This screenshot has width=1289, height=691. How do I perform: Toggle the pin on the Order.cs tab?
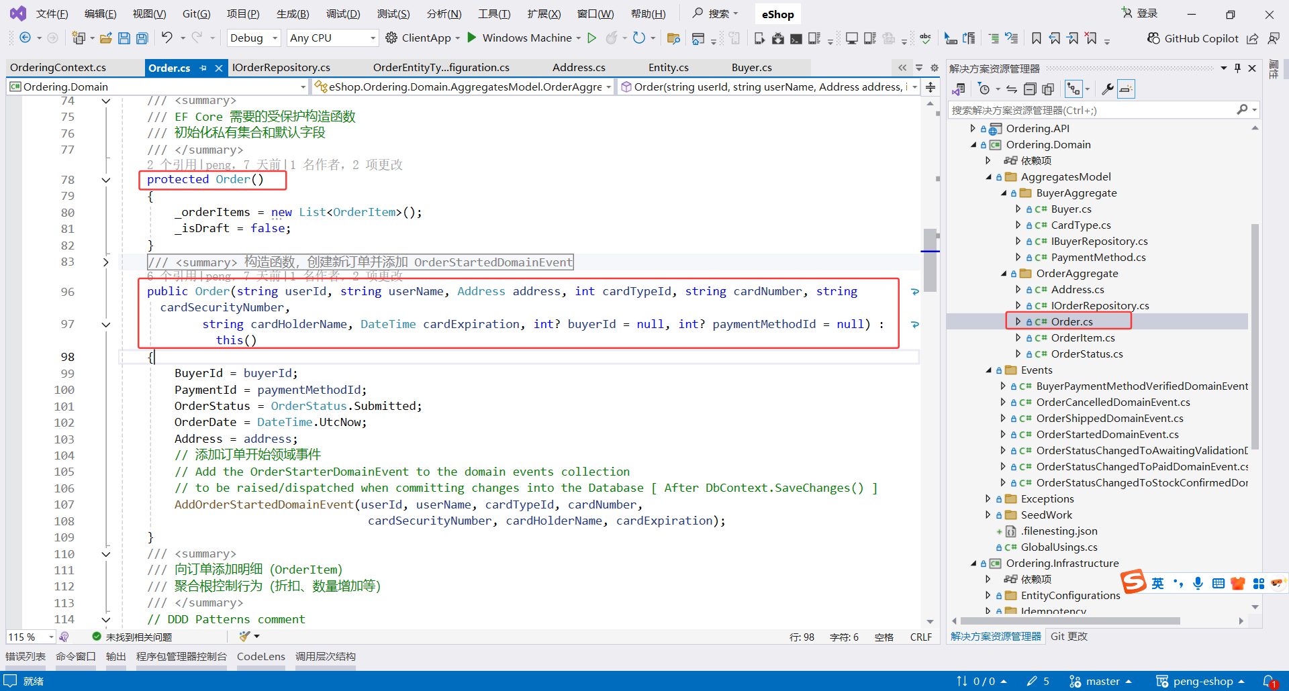click(x=203, y=68)
